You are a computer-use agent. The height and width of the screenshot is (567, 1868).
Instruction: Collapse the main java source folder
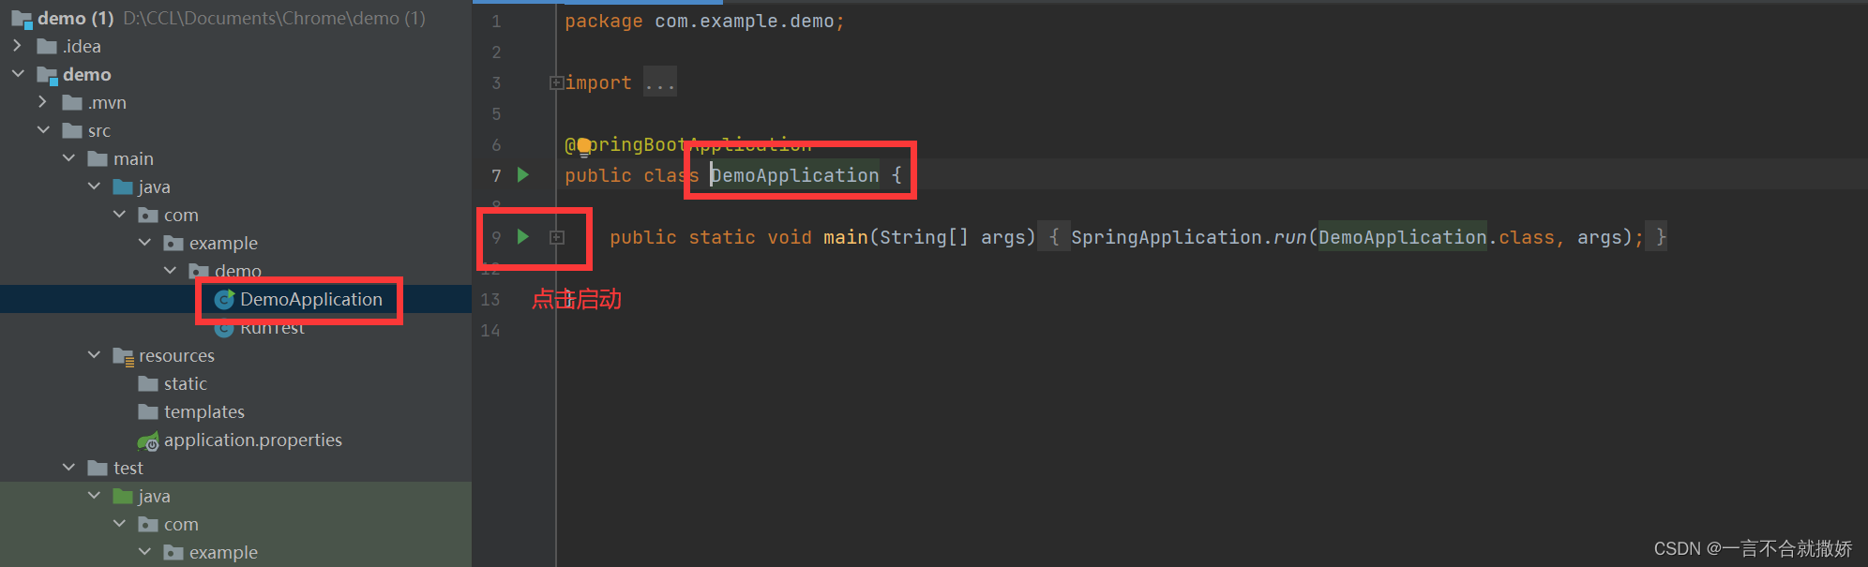click(x=94, y=186)
